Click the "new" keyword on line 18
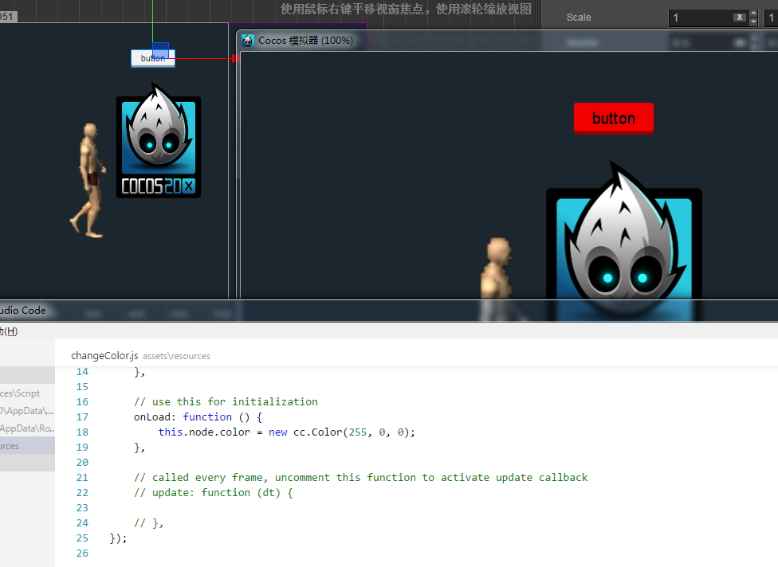The height and width of the screenshot is (567, 778). click(x=278, y=432)
